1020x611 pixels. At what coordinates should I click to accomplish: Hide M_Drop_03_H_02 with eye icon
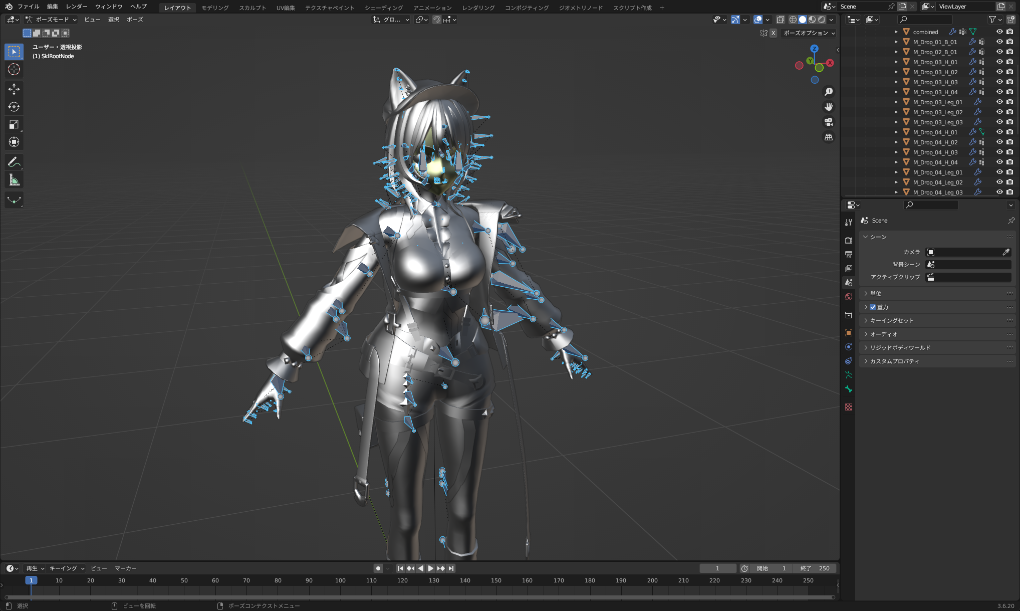999,72
